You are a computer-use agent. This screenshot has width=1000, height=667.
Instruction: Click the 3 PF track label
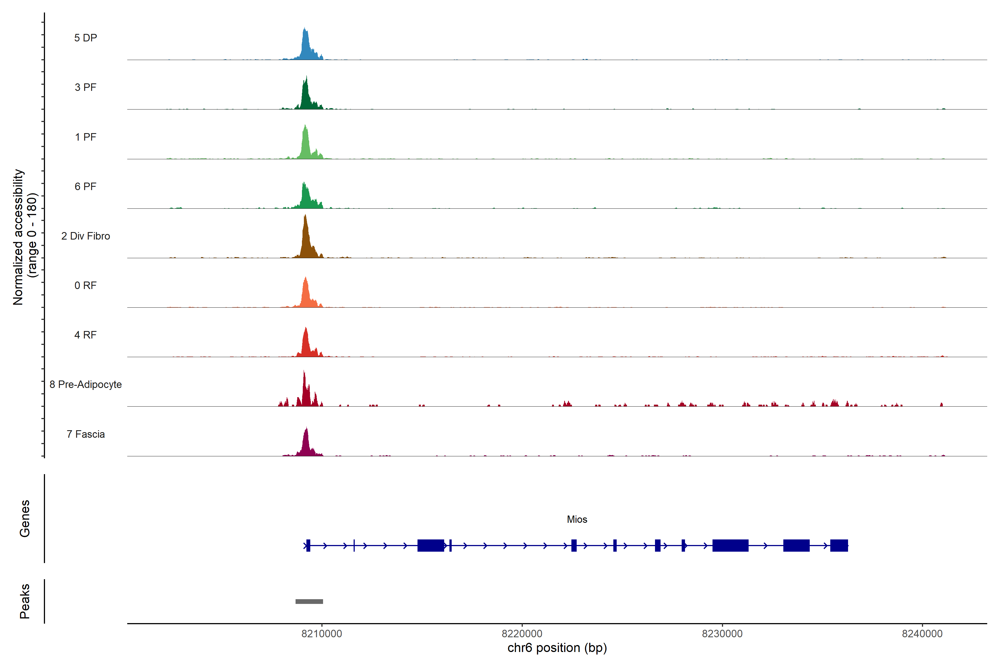coord(86,87)
